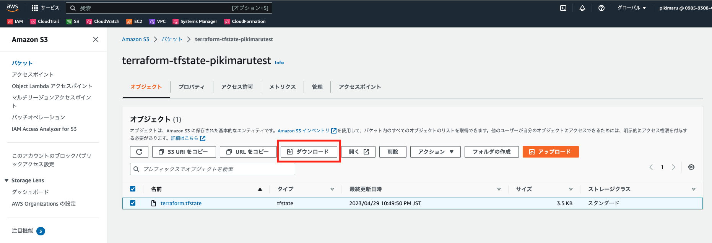Sort by ストレージクラス column arrow
Image resolution: width=712 pixels, height=243 pixels.
coord(694,189)
